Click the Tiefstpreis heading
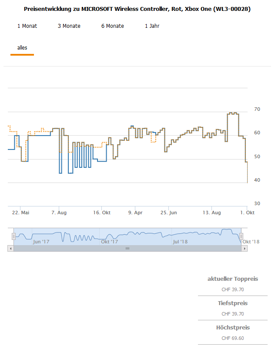 [x=232, y=303]
